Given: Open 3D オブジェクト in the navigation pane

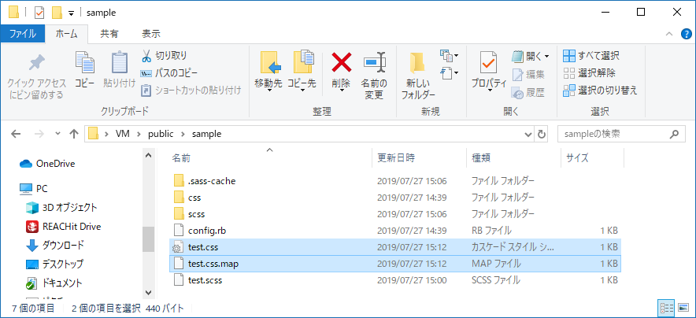Looking at the screenshot, I should coord(61,207).
